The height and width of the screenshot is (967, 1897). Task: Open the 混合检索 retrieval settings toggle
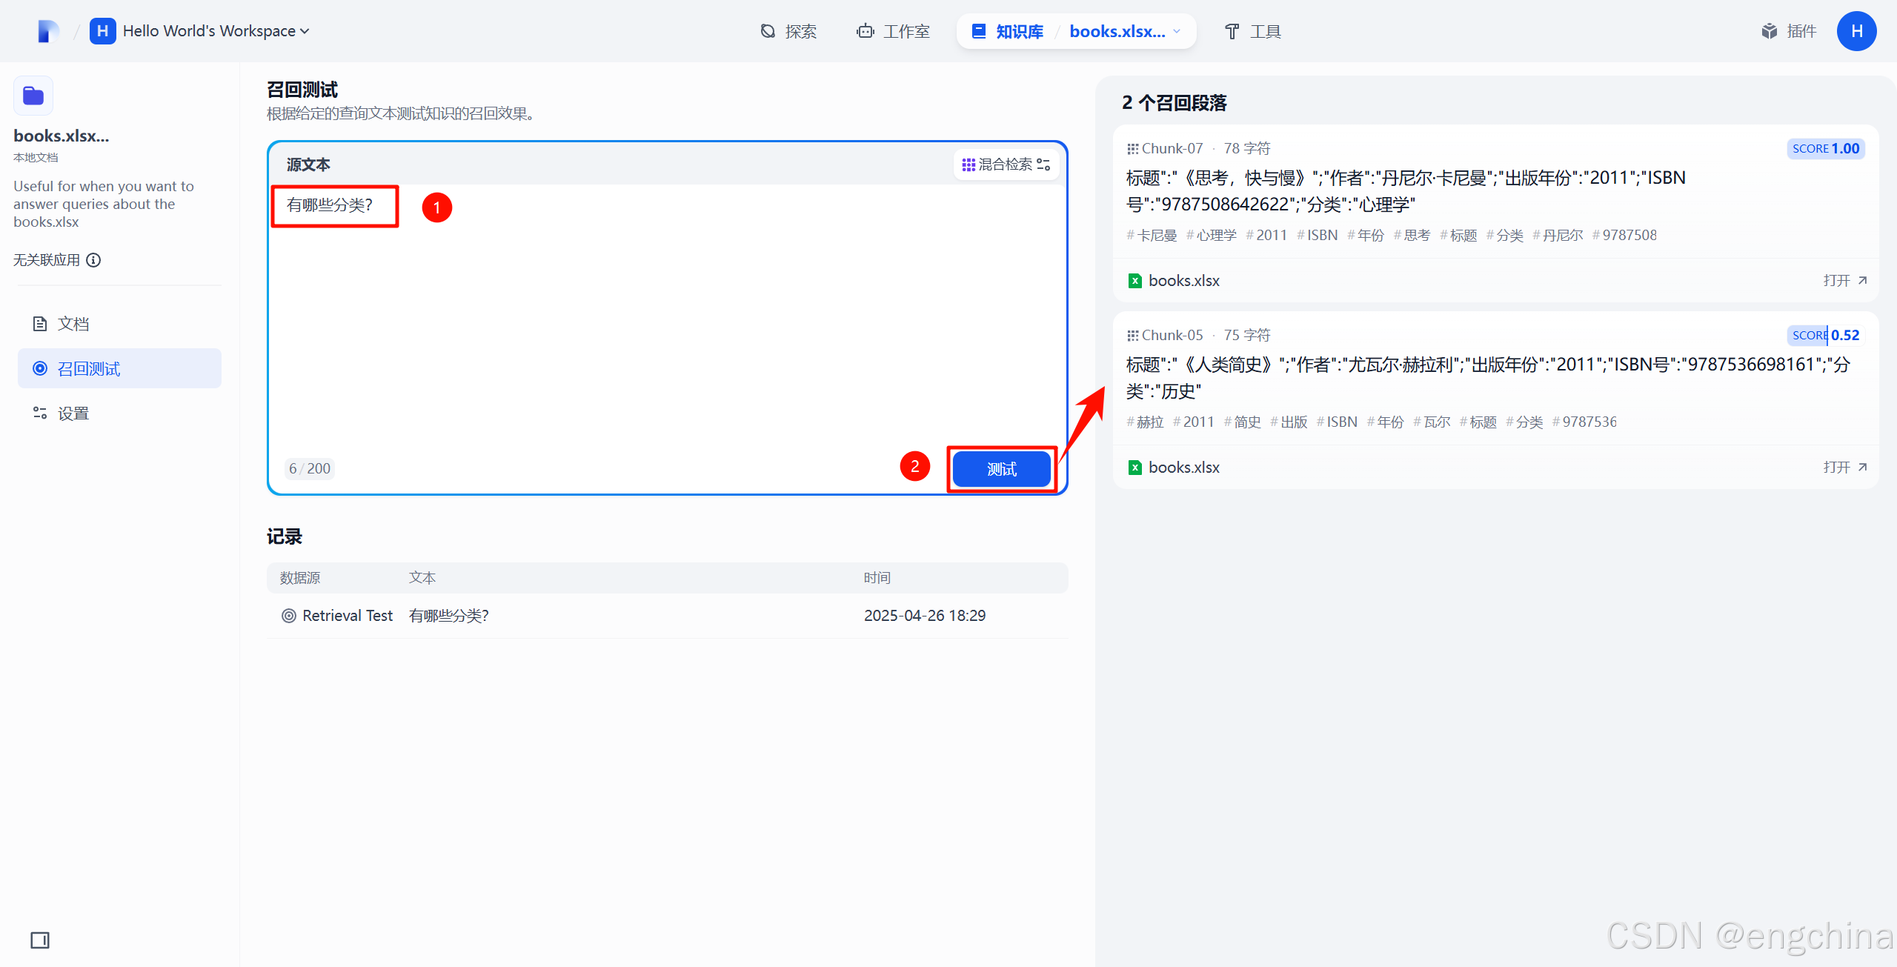pyautogui.click(x=1006, y=165)
